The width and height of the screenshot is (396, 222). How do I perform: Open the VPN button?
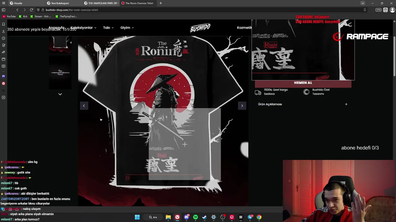378,10
